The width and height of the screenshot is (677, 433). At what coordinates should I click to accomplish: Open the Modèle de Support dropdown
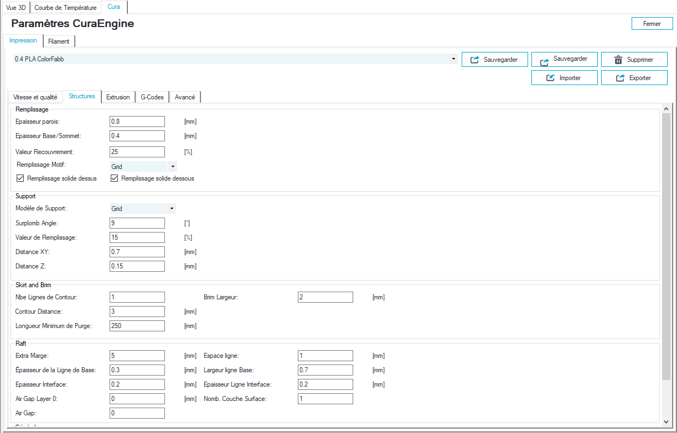(x=173, y=209)
